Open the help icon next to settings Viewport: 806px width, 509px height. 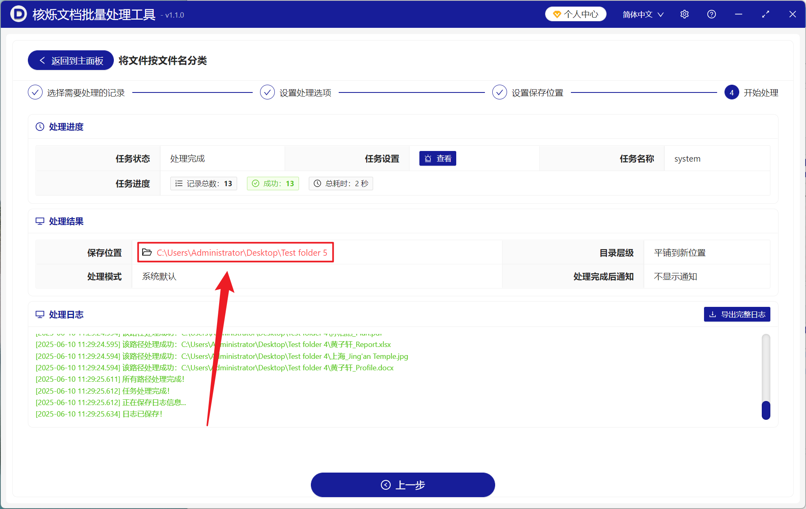(x=711, y=14)
